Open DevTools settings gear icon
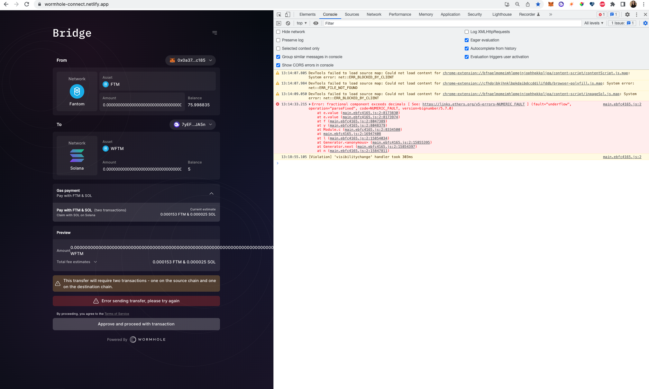 pyautogui.click(x=627, y=14)
